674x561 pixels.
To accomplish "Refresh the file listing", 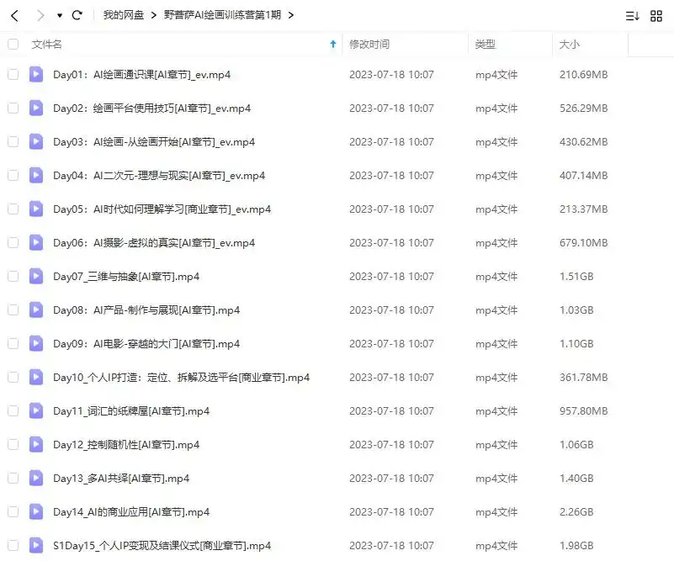I will pos(77,14).
